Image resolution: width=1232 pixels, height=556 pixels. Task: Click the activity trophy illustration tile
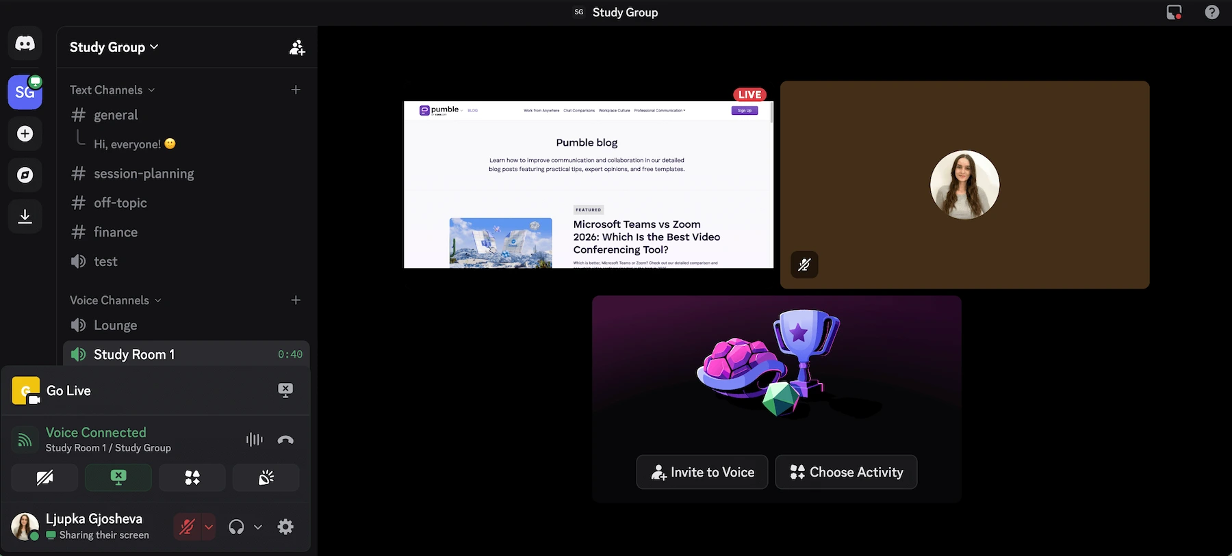click(x=777, y=399)
